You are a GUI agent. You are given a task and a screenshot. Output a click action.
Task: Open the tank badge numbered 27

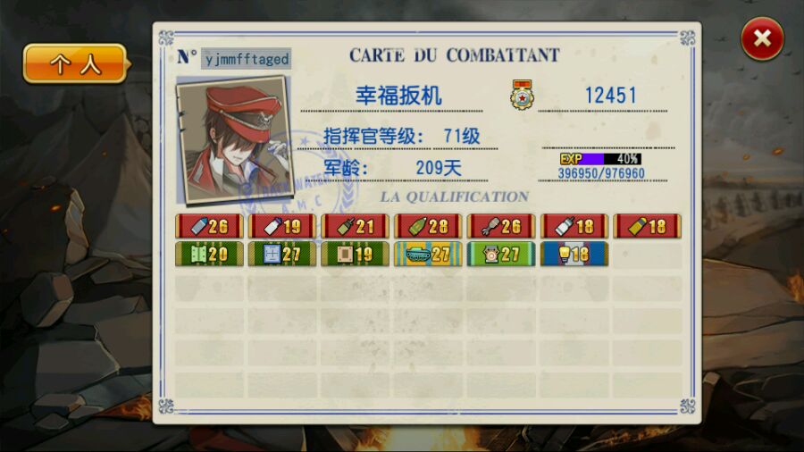coord(428,255)
